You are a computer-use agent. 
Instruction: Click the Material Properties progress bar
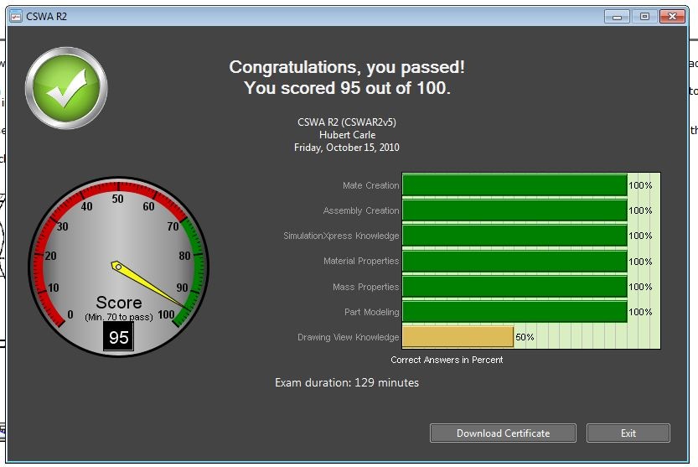[x=515, y=261]
